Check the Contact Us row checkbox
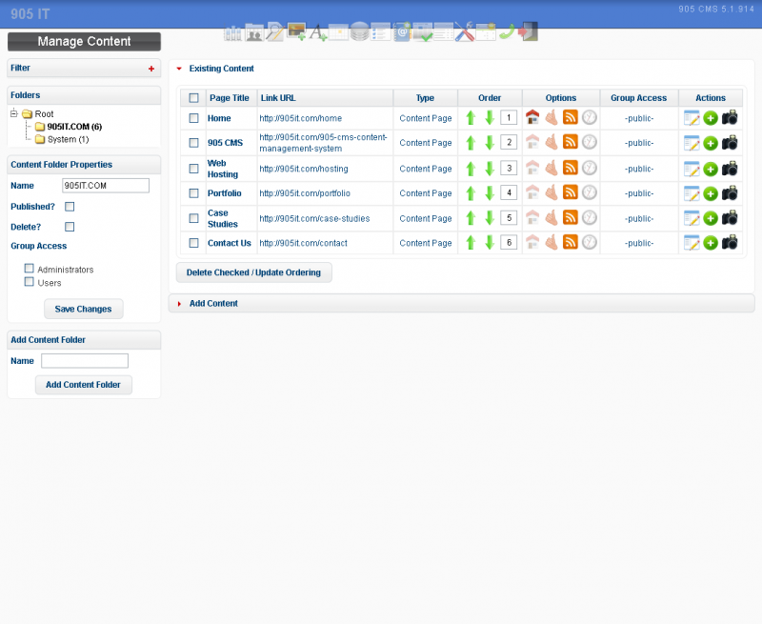Screen dimensions: 762x624 194,243
